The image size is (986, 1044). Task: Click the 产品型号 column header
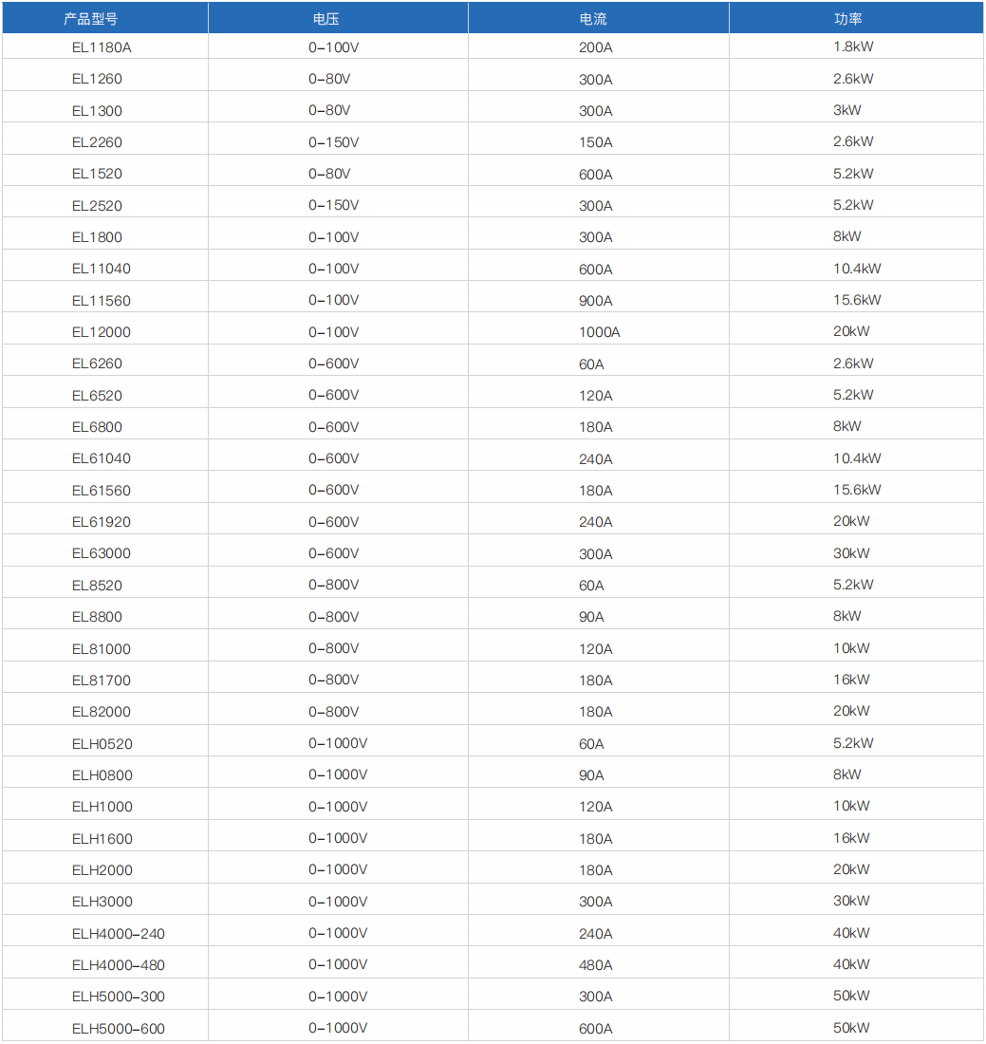[91, 18]
